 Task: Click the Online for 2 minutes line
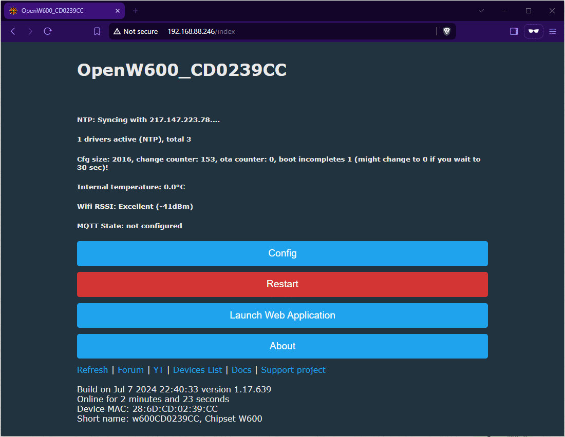pos(153,399)
